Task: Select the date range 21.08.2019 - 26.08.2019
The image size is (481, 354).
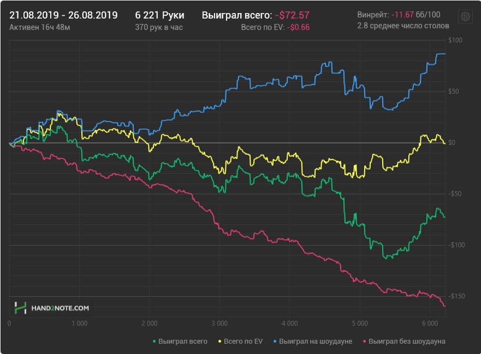Action: click(63, 15)
